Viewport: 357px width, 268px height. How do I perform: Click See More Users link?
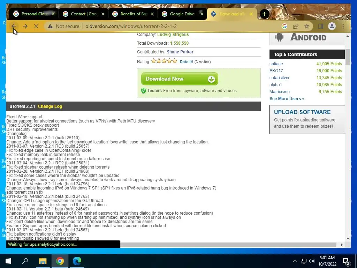pos(287,99)
